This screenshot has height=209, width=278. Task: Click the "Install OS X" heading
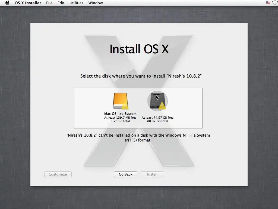[x=139, y=49]
